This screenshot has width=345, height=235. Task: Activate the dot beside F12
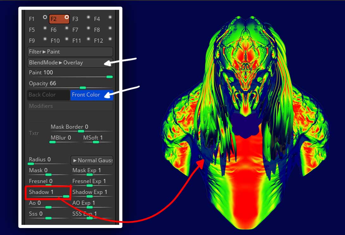pyautogui.click(x=110, y=39)
